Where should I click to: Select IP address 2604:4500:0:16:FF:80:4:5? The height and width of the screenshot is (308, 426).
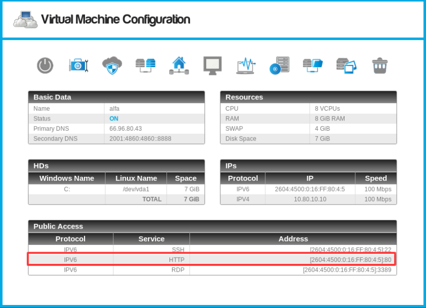[x=310, y=189]
